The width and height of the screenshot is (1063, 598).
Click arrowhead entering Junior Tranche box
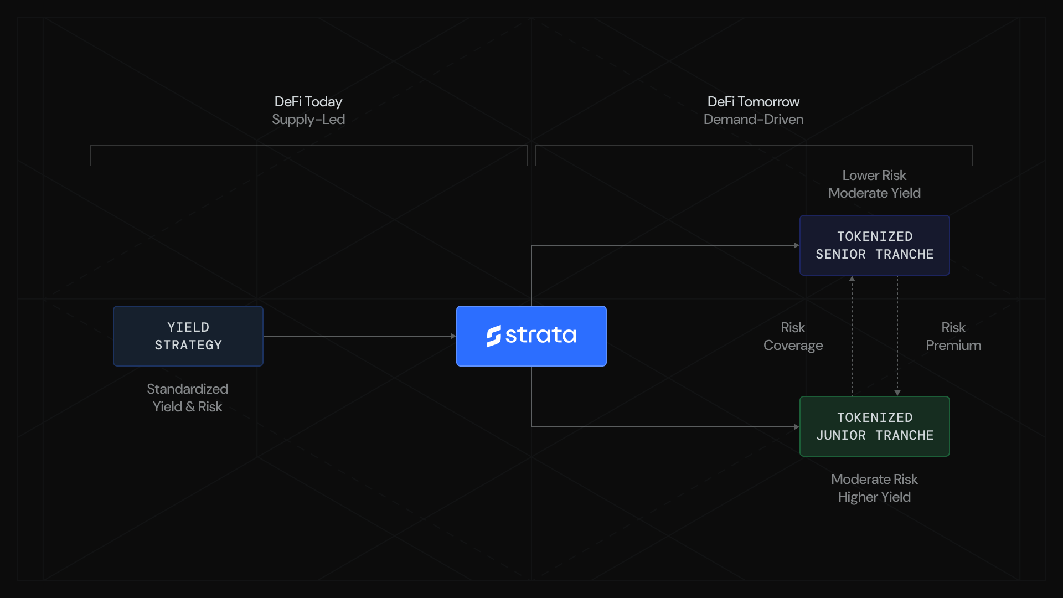[796, 427]
